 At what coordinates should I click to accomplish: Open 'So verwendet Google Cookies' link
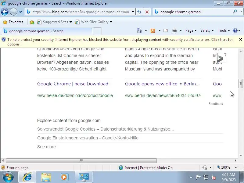click(x=106, y=129)
